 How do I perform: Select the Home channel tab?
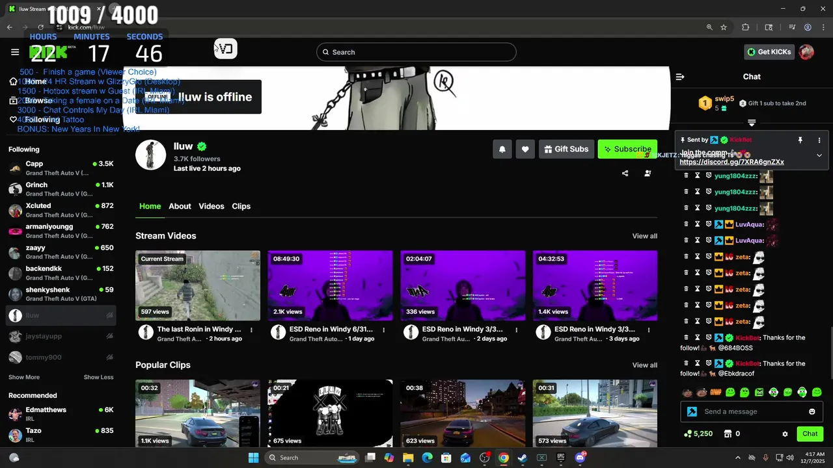pos(150,206)
